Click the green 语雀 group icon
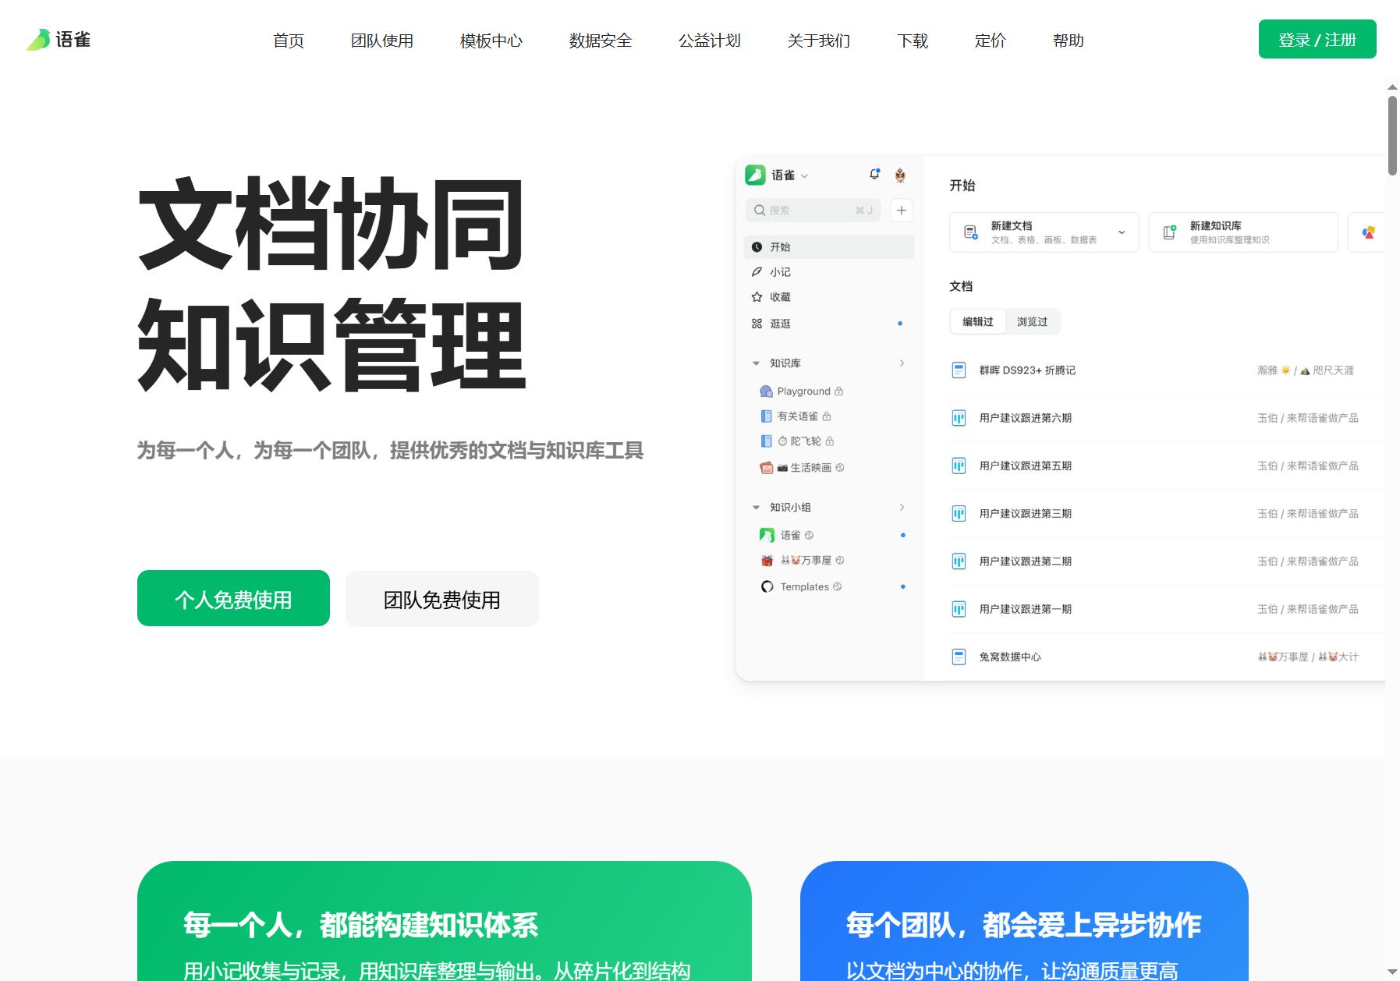1400x981 pixels. 767,535
